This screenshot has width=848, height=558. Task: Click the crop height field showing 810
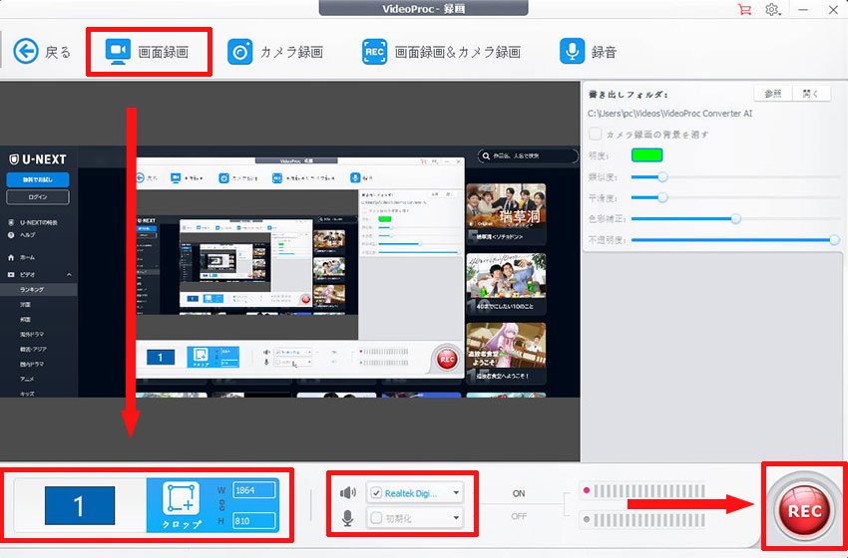pos(254,521)
